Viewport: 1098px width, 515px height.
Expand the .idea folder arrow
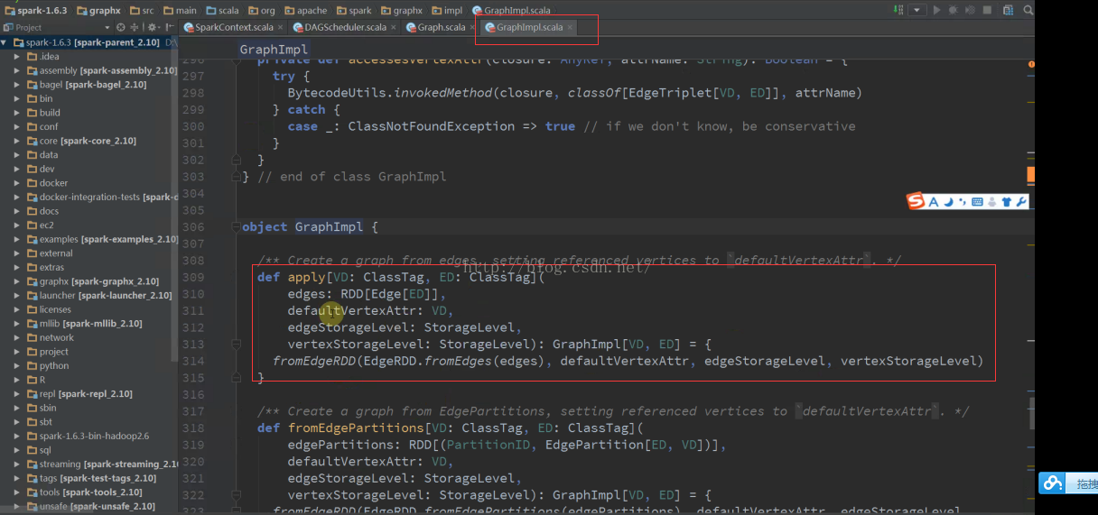tap(17, 56)
